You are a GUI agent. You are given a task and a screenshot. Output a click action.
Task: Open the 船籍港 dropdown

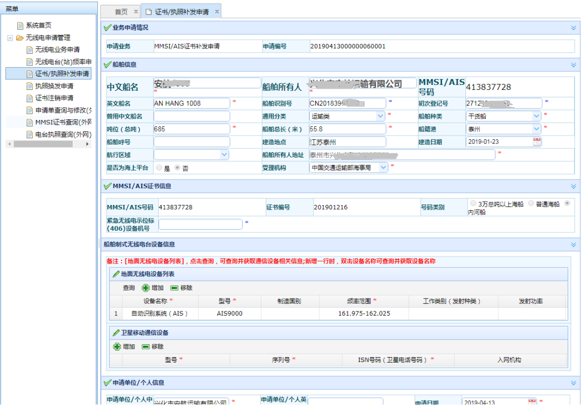[x=536, y=129]
